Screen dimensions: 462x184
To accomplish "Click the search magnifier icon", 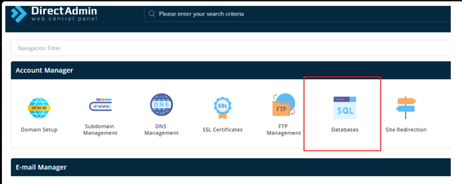I will [152, 14].
